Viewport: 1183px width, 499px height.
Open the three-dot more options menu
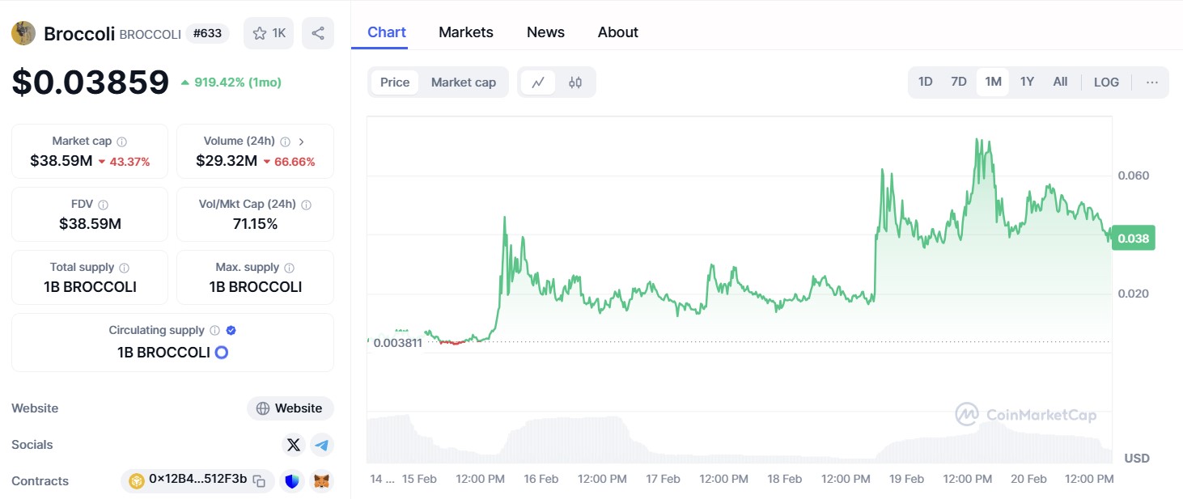pyautogui.click(x=1152, y=82)
